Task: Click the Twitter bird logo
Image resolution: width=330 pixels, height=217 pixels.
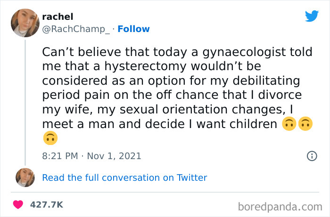Action: click(312, 16)
